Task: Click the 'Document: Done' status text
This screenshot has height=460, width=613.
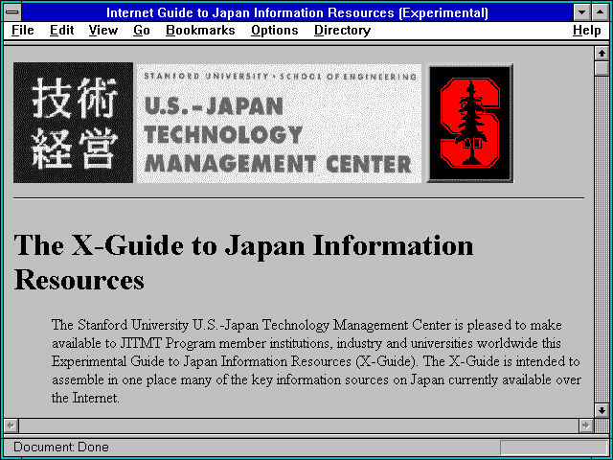Action: [61, 447]
